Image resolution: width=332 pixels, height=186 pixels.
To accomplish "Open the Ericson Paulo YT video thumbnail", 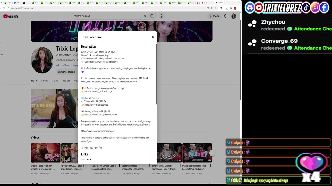I will [46, 153].
